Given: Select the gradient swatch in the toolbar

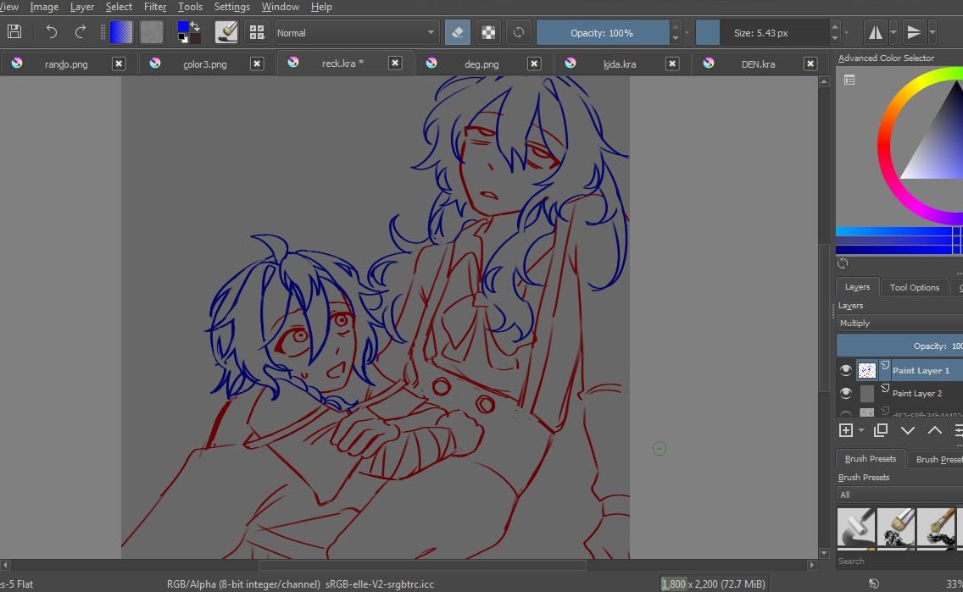Looking at the screenshot, I should coord(120,31).
